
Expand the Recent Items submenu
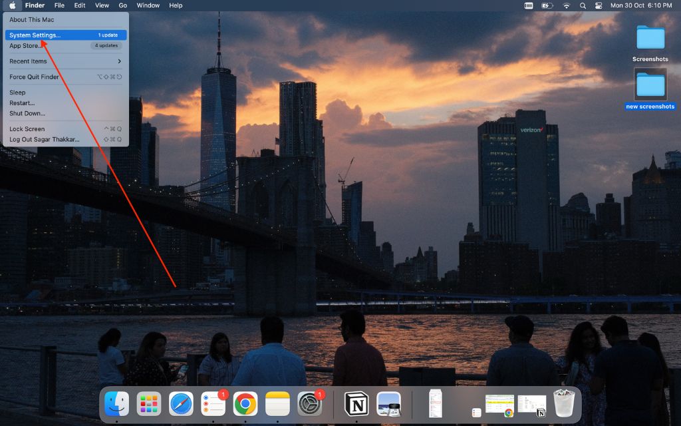click(65, 61)
